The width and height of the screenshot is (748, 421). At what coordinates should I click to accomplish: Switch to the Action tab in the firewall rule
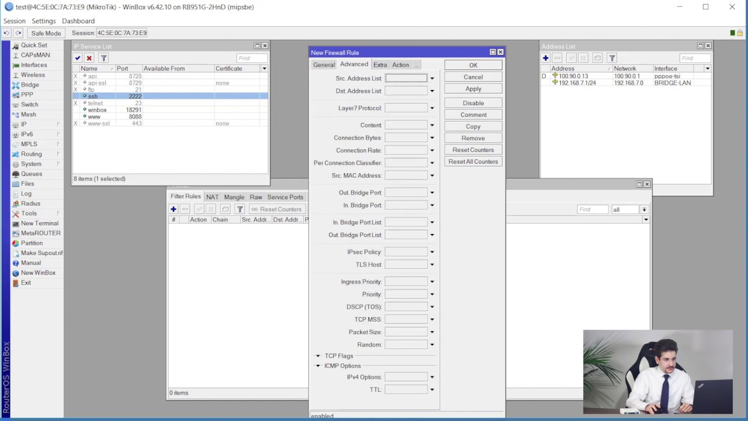point(400,65)
